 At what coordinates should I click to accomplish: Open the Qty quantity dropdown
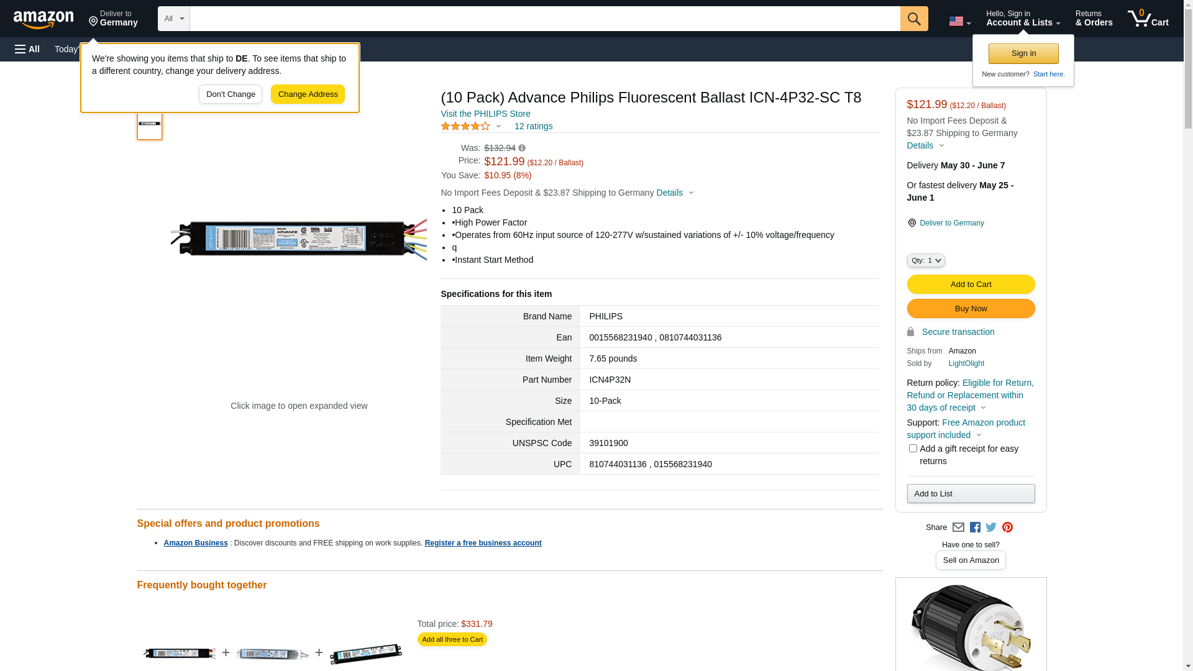coord(926,260)
